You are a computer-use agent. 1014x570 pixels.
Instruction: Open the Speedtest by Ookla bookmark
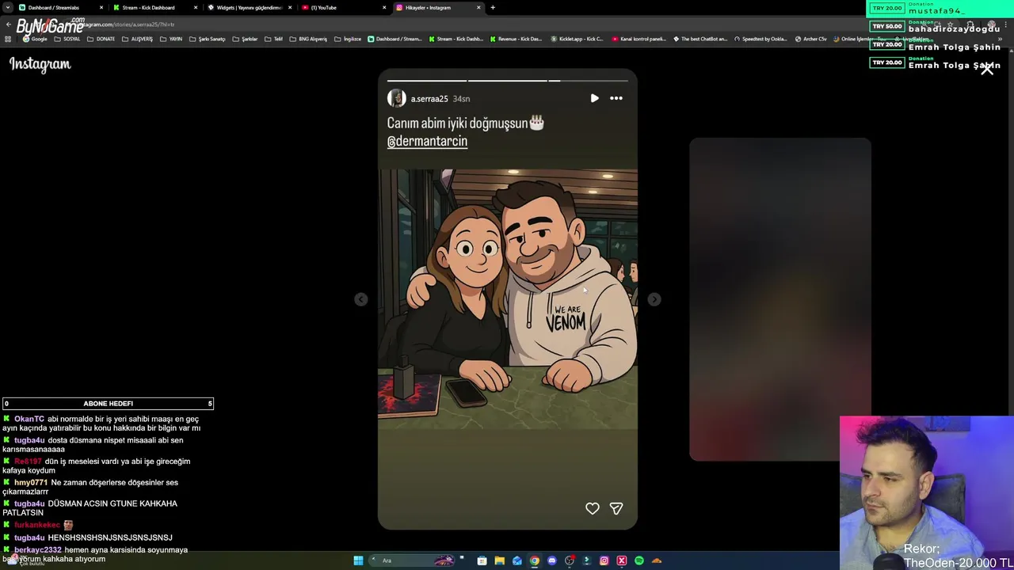(760, 39)
